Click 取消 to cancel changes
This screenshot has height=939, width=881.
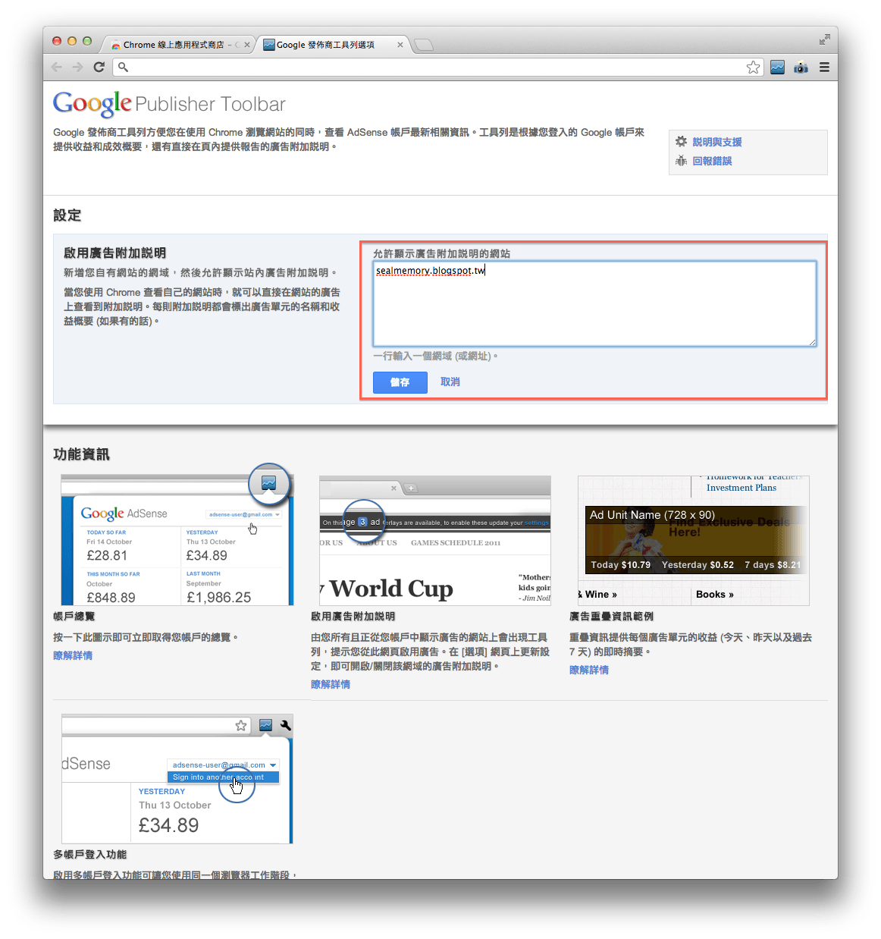click(x=450, y=382)
